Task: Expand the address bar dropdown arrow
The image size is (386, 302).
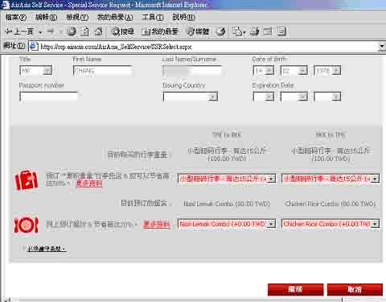Action: (382, 47)
